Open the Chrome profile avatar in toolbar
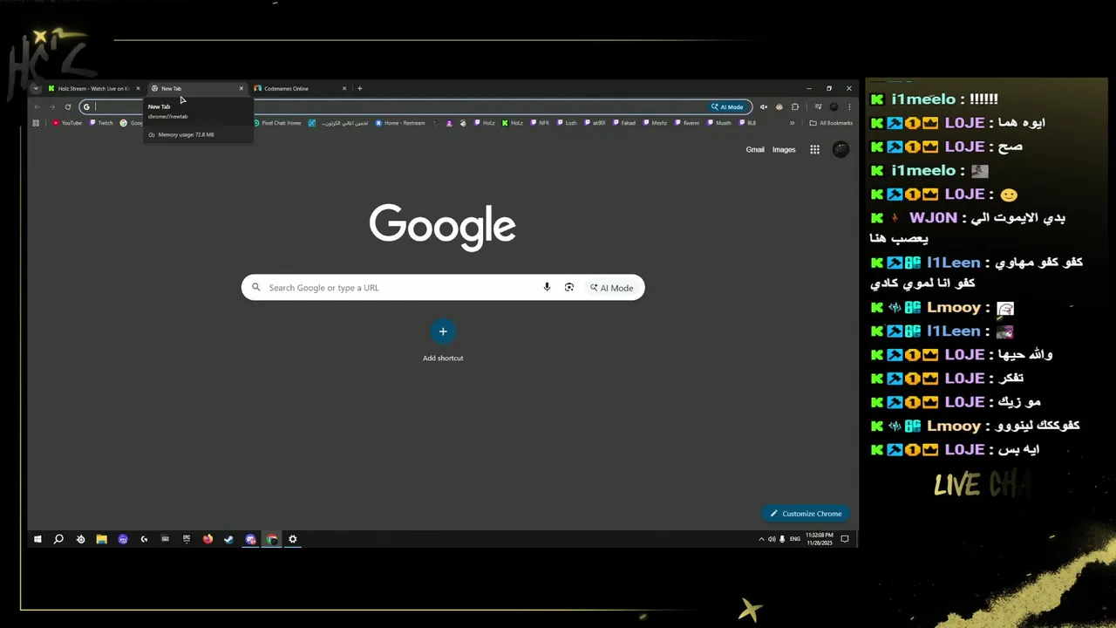 (834, 107)
